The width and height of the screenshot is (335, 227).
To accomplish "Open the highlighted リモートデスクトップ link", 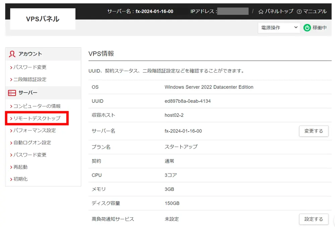I will click(x=36, y=118).
